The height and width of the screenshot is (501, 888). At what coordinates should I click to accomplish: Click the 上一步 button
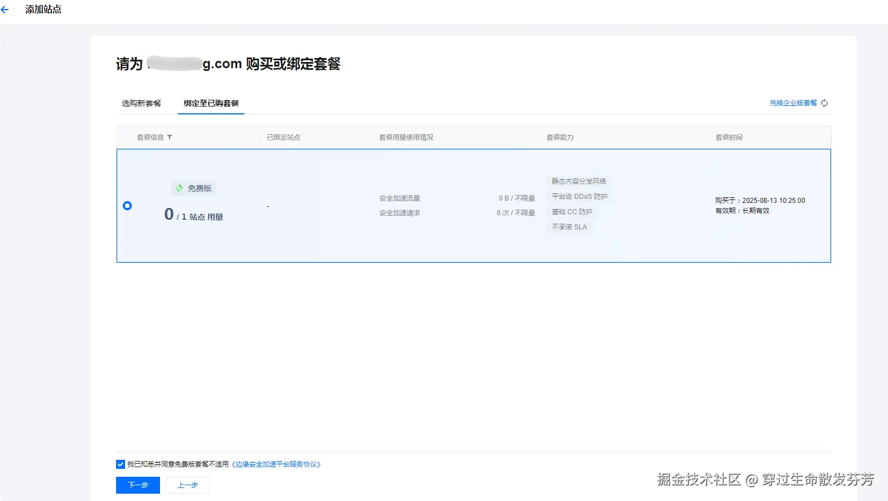tap(188, 485)
